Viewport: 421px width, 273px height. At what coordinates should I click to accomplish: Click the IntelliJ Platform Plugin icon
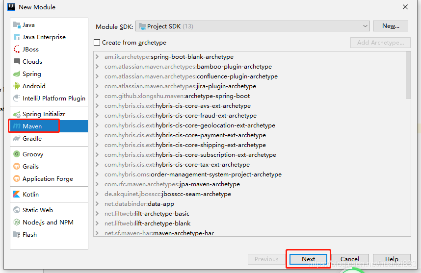17,98
